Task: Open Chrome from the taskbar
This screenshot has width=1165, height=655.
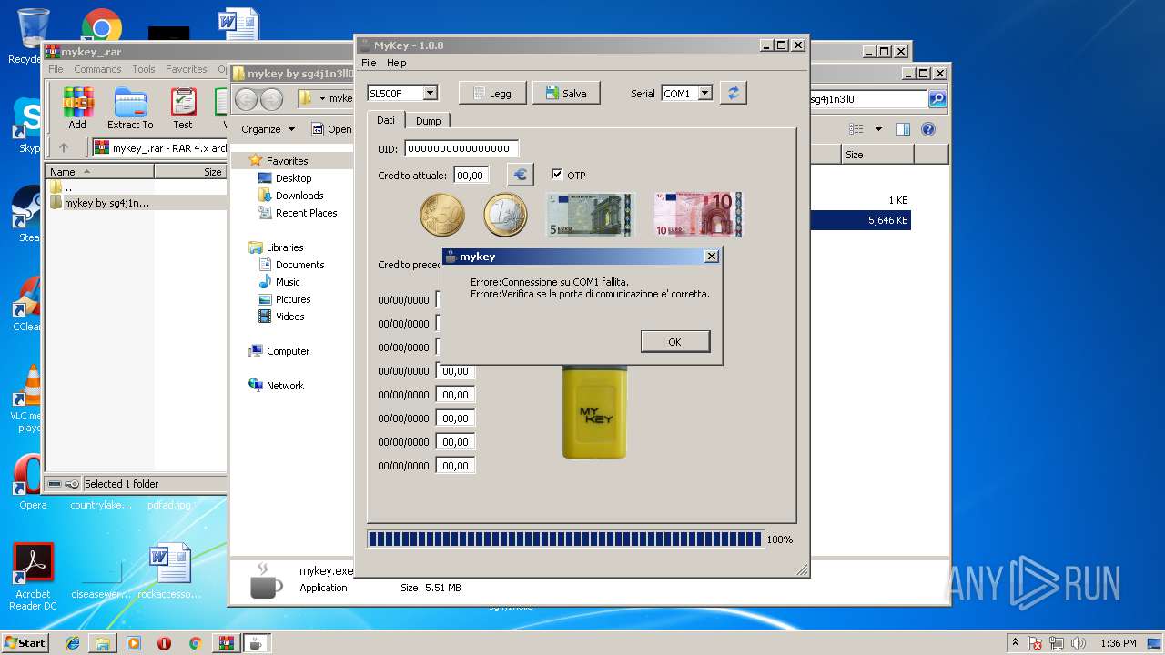Action: (x=195, y=643)
